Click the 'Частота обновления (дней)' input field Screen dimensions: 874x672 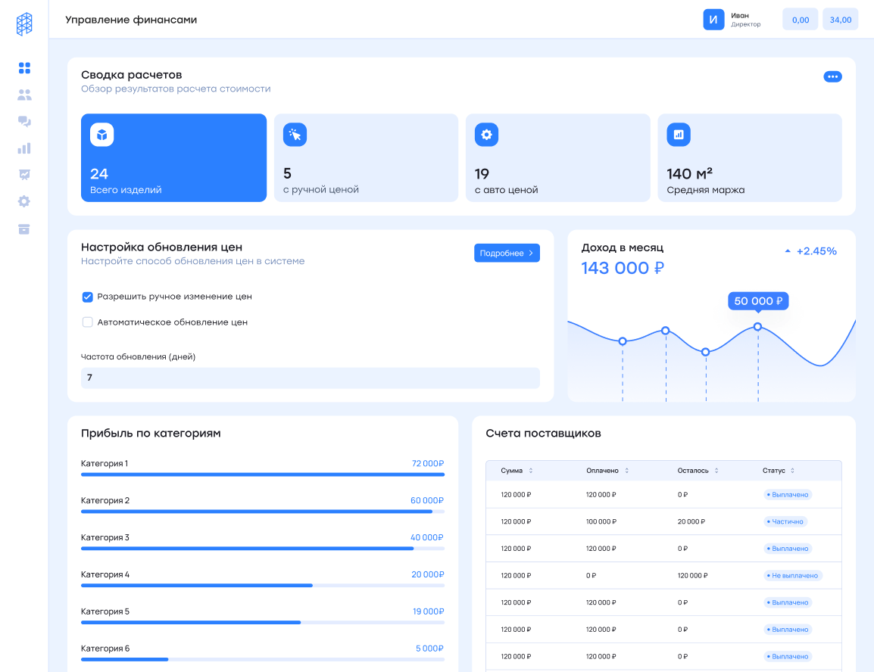[310, 378]
